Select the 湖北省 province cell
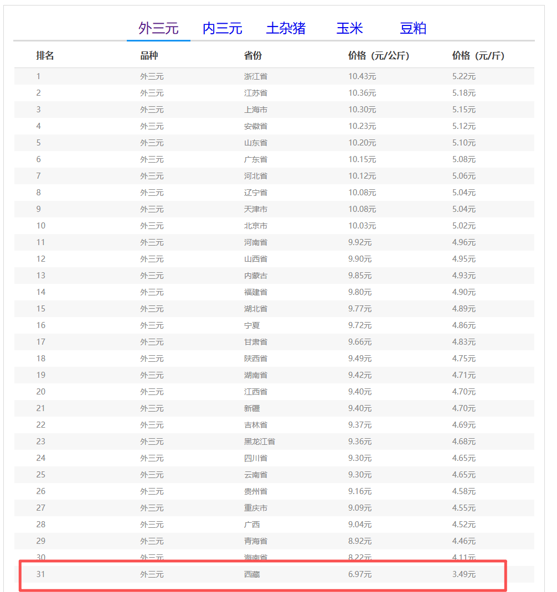The width and height of the screenshot is (557, 592). (x=255, y=309)
